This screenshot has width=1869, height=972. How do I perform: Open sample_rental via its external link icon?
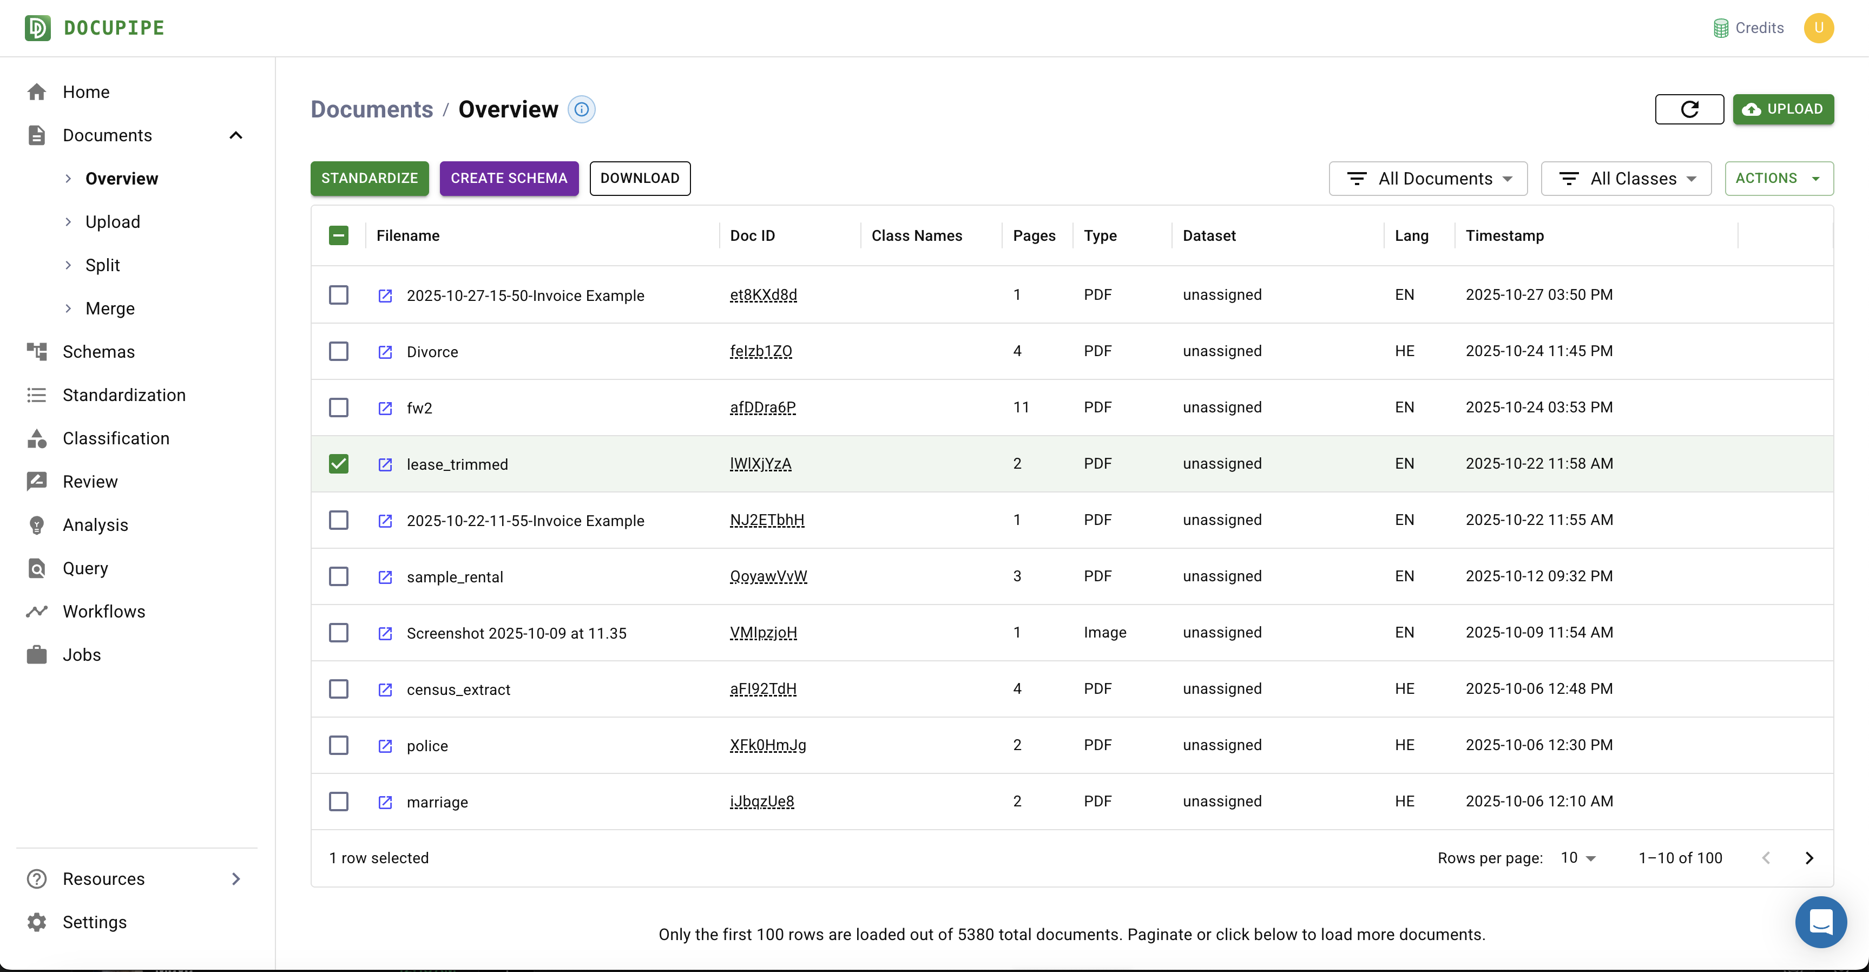[385, 577]
